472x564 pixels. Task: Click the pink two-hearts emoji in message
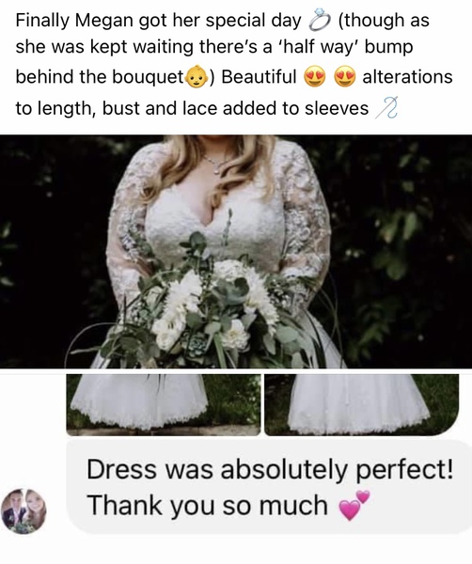(354, 505)
